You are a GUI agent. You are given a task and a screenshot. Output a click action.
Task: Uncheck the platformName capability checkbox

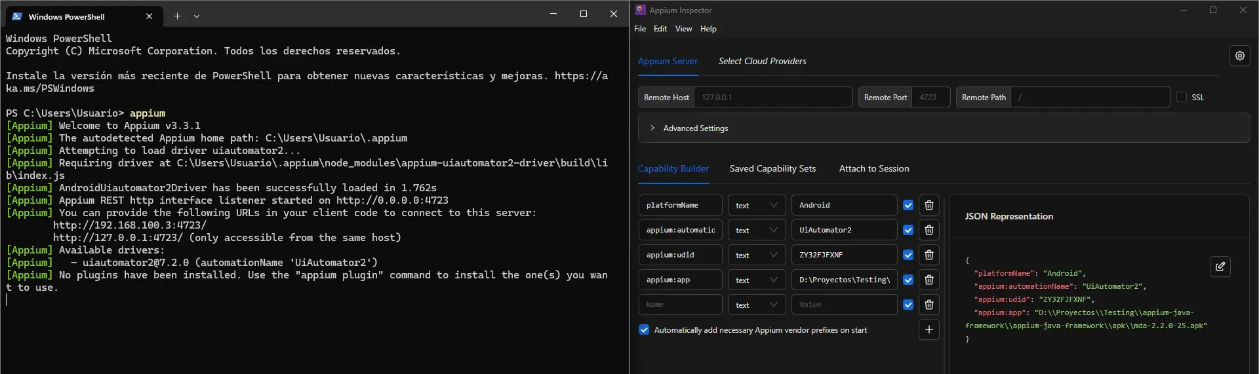click(908, 205)
